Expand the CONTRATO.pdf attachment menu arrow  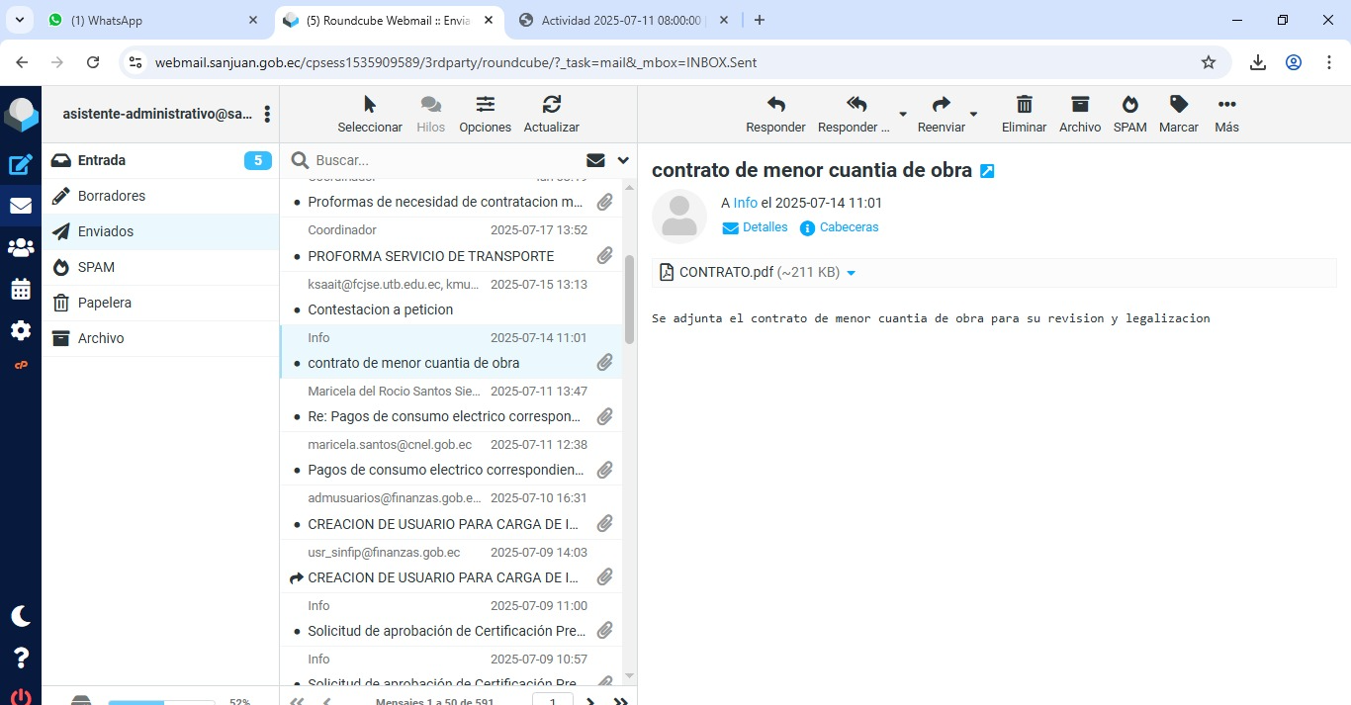tap(852, 273)
